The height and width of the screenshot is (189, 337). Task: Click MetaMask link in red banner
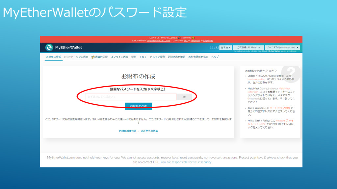195,40
